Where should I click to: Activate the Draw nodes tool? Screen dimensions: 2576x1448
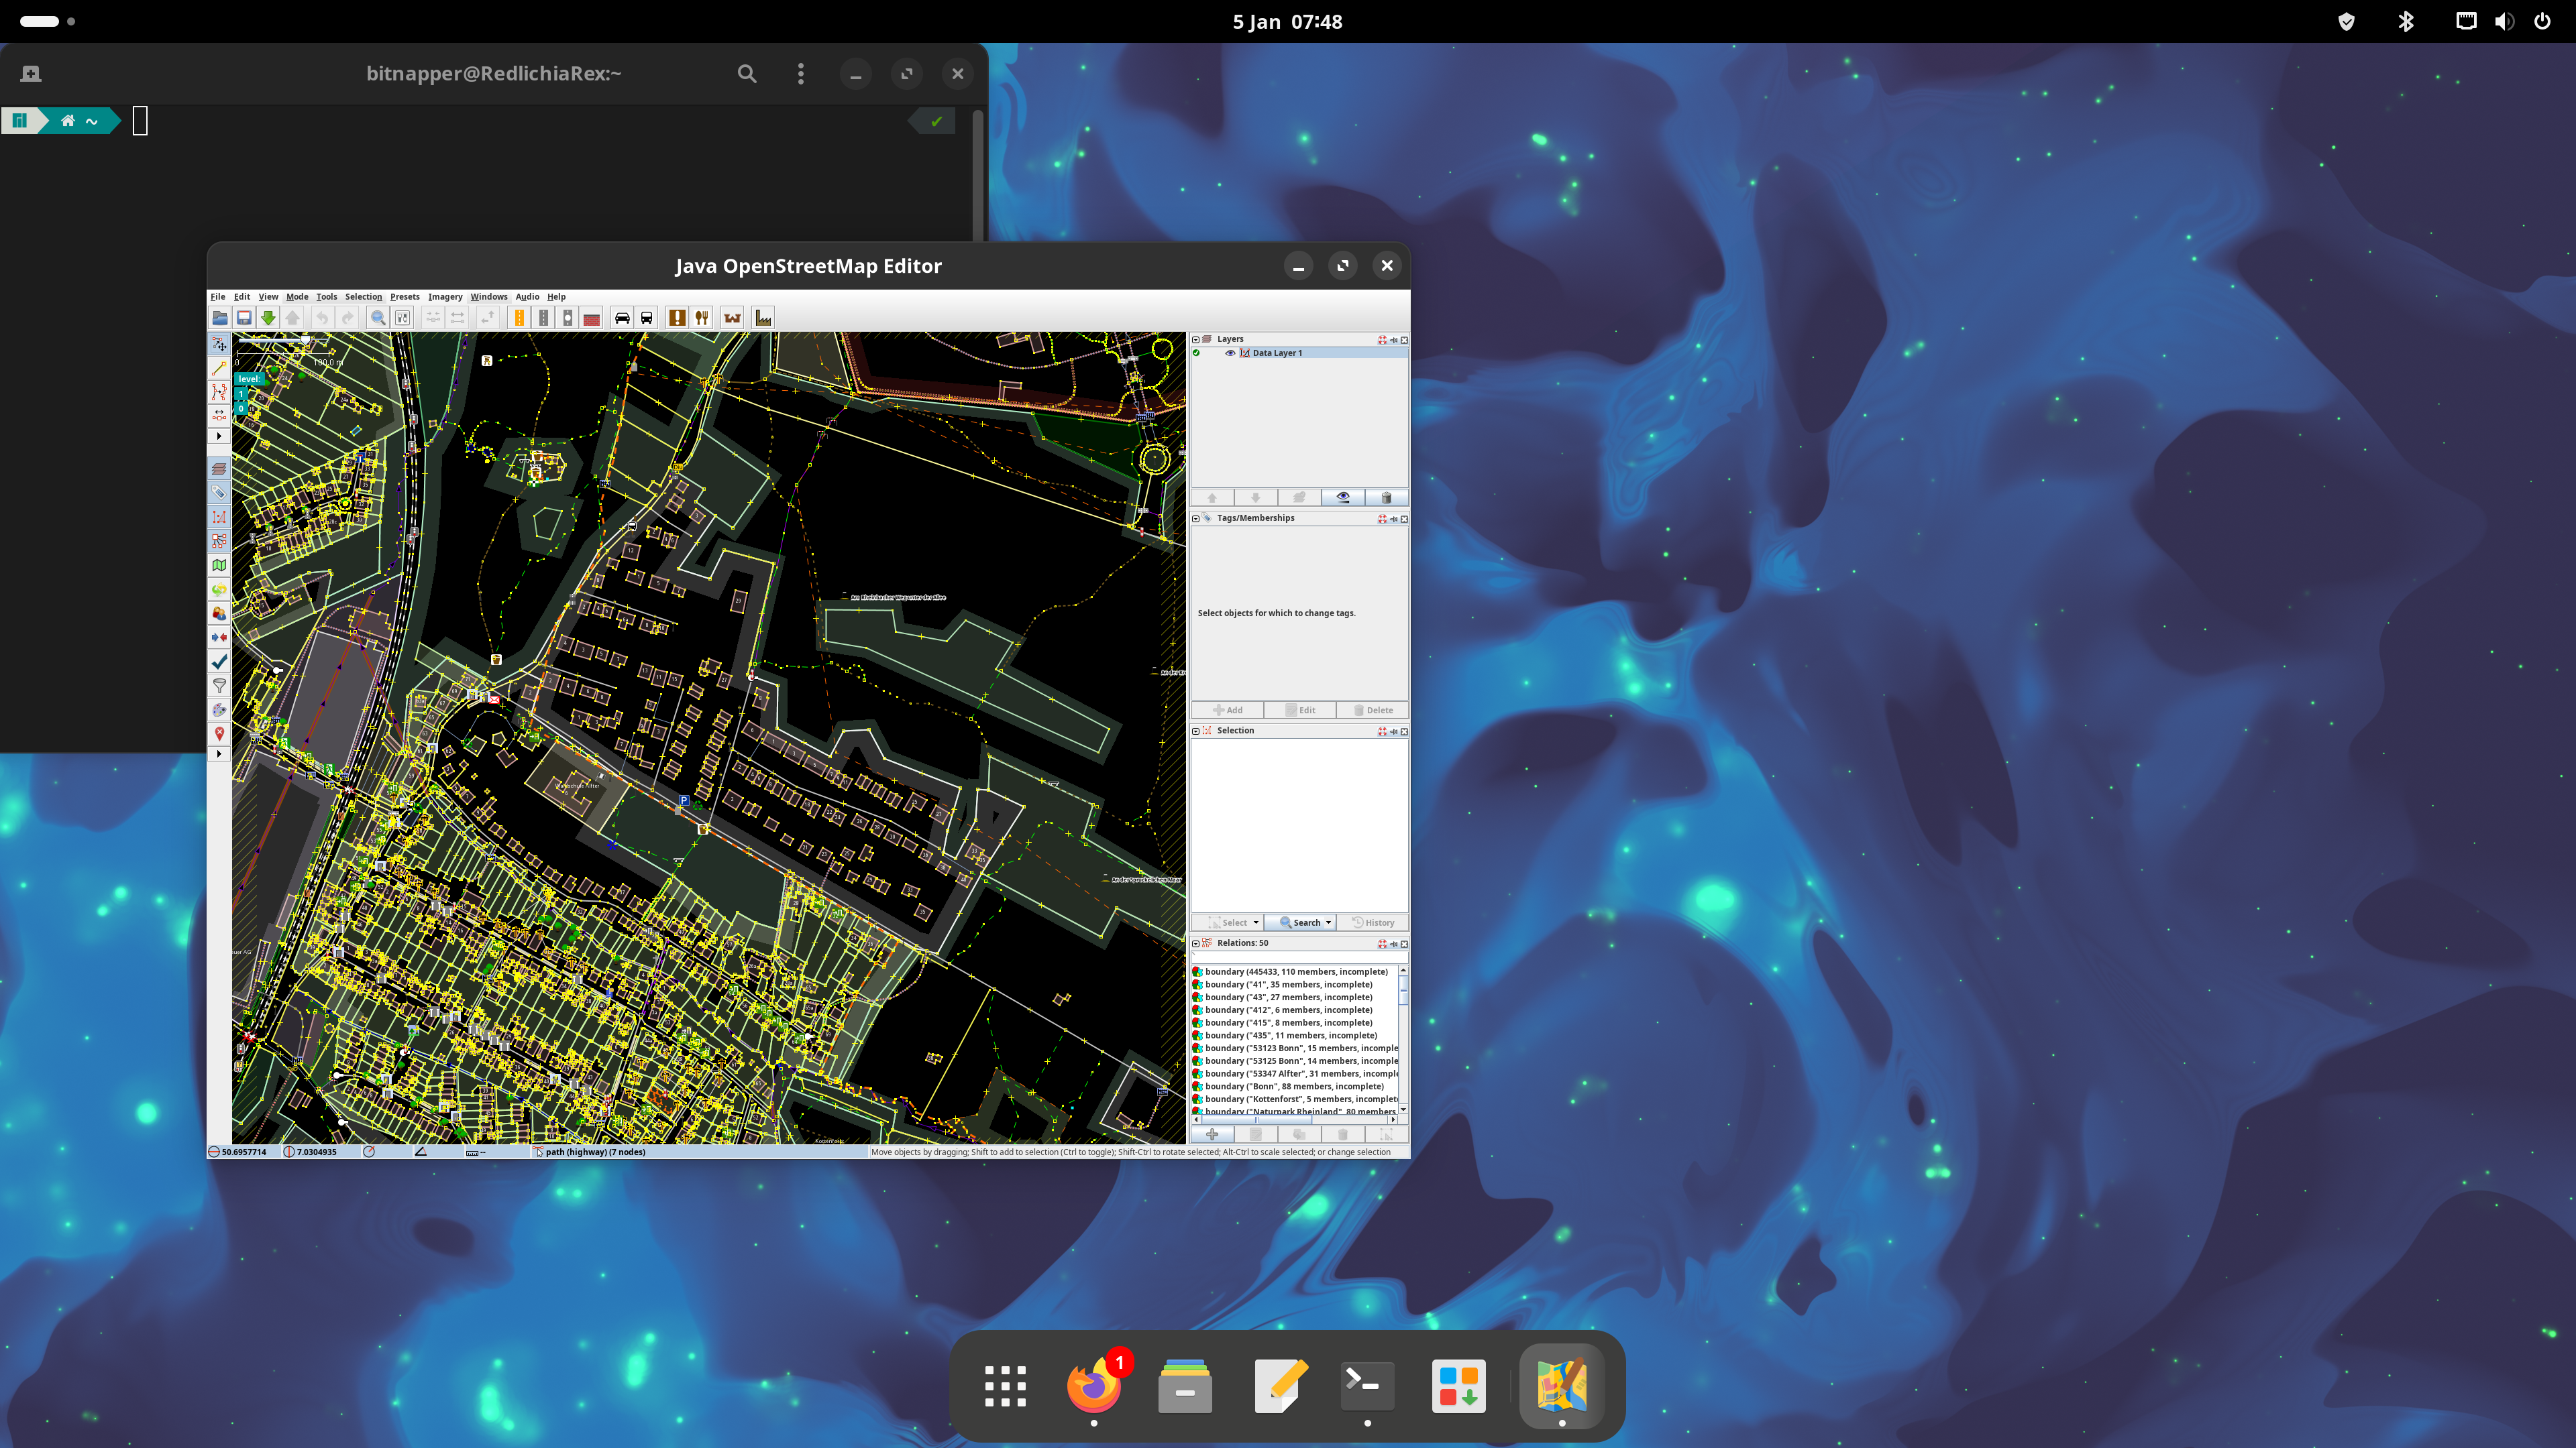[x=219, y=368]
